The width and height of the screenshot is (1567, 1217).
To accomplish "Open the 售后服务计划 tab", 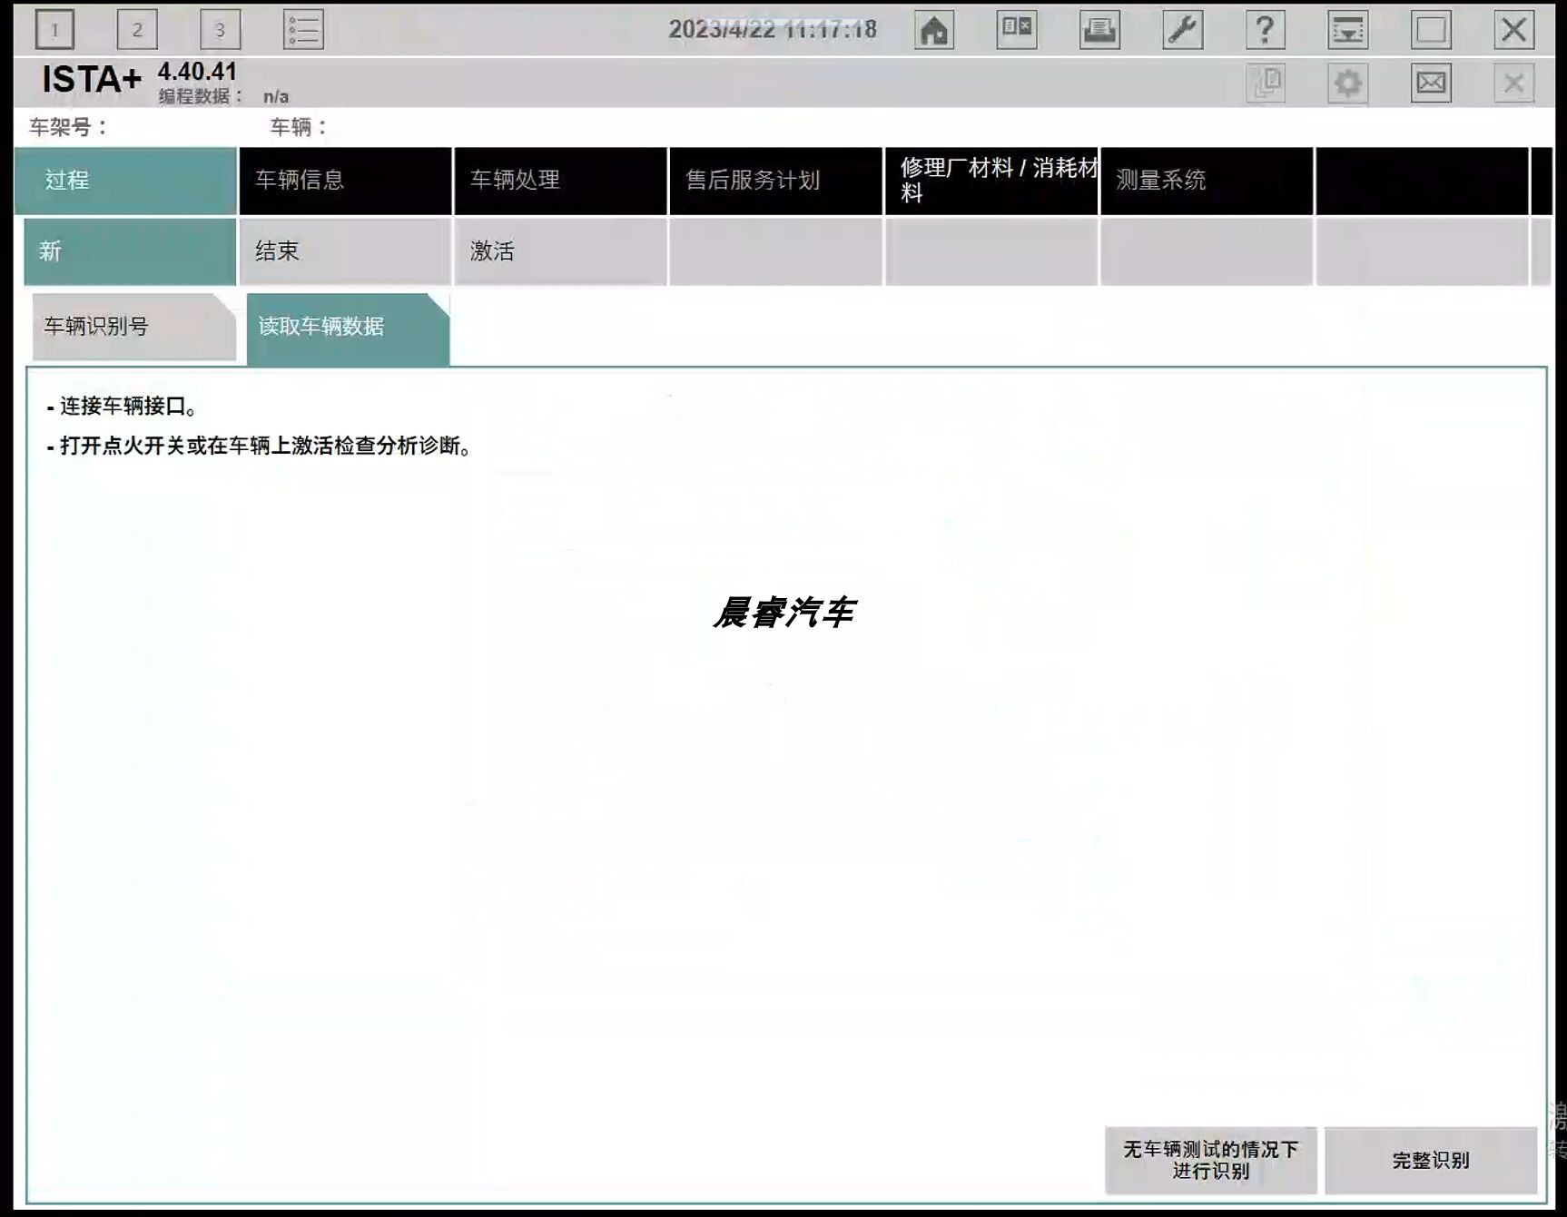I will (775, 181).
